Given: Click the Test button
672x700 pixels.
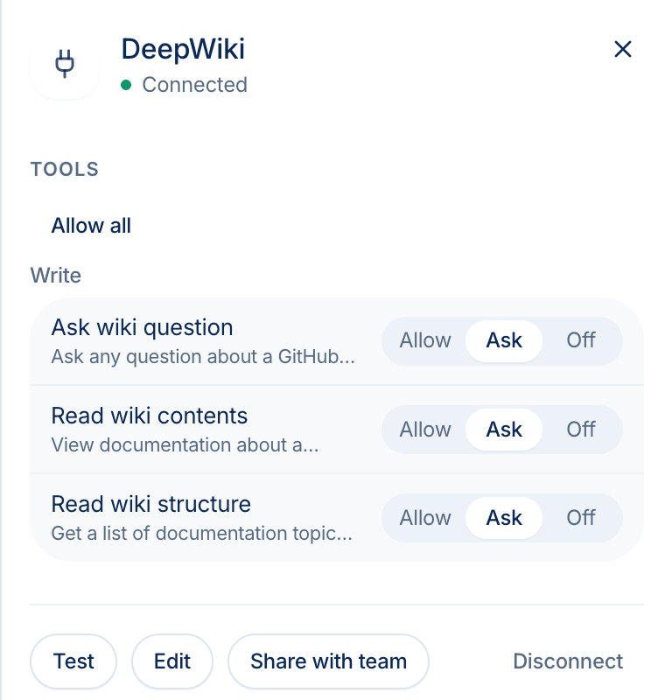Looking at the screenshot, I should coord(73,661).
